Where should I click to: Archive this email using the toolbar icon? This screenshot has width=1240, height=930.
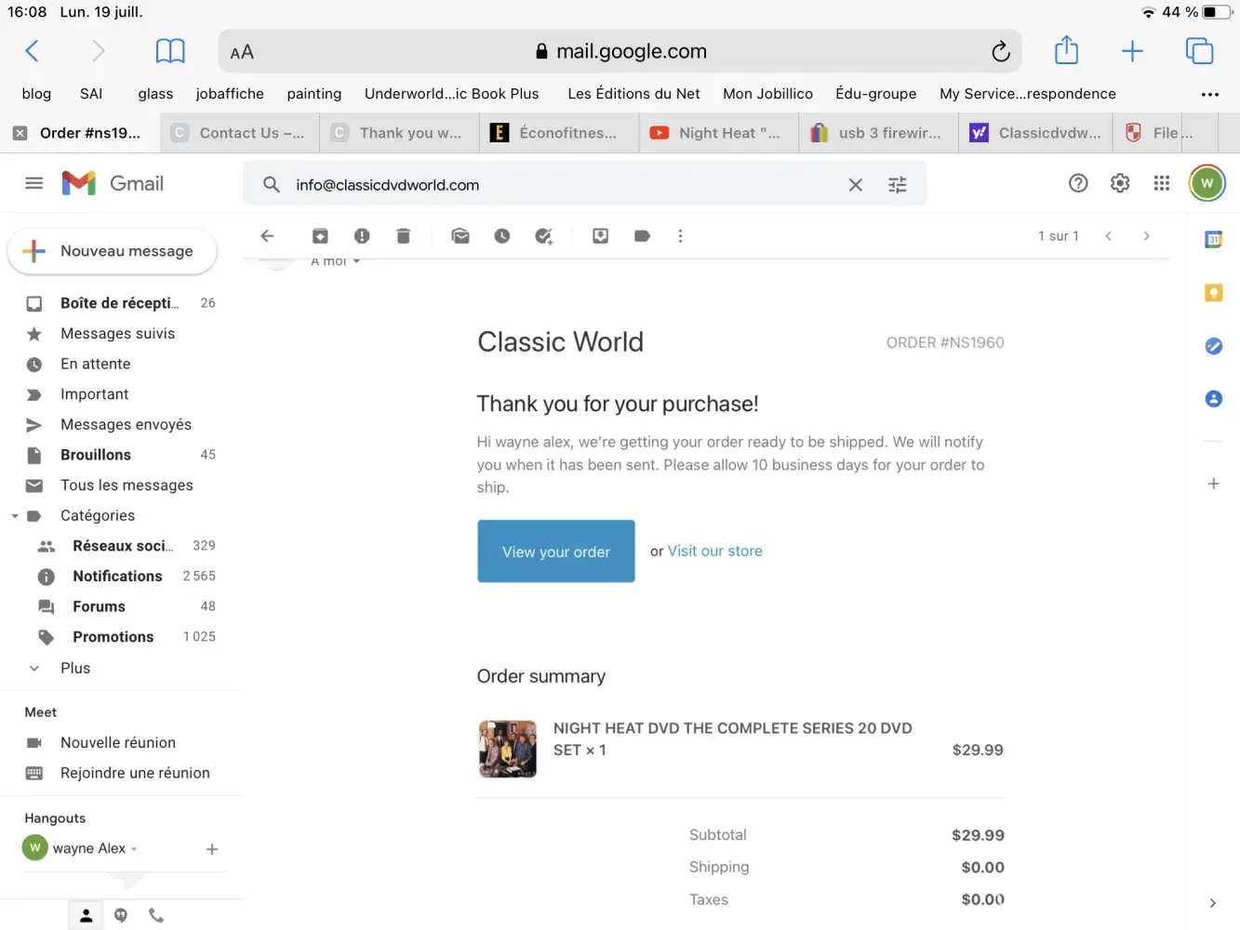pyautogui.click(x=320, y=236)
